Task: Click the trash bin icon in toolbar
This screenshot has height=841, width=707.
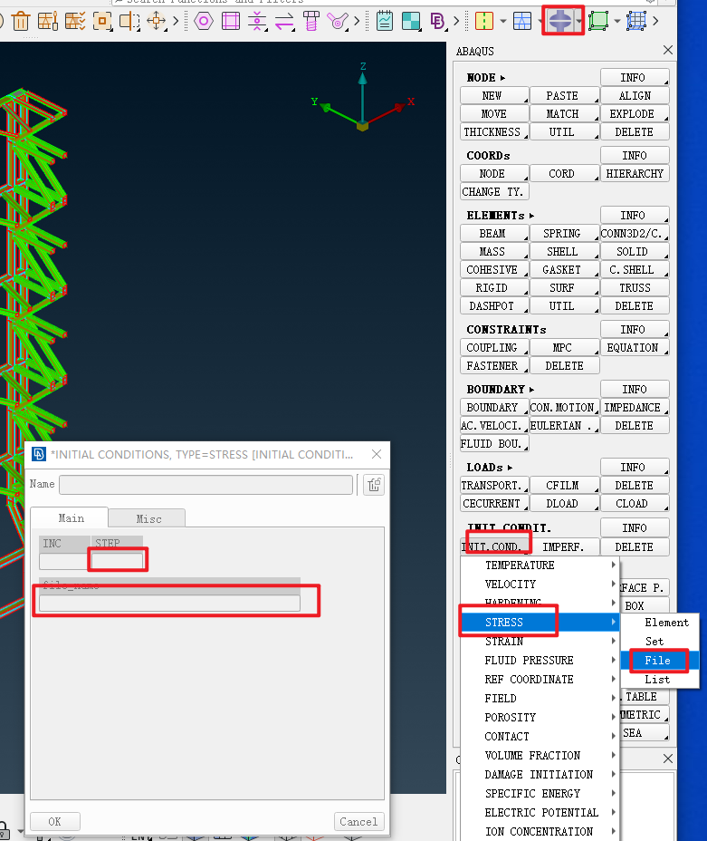Action: [20, 20]
